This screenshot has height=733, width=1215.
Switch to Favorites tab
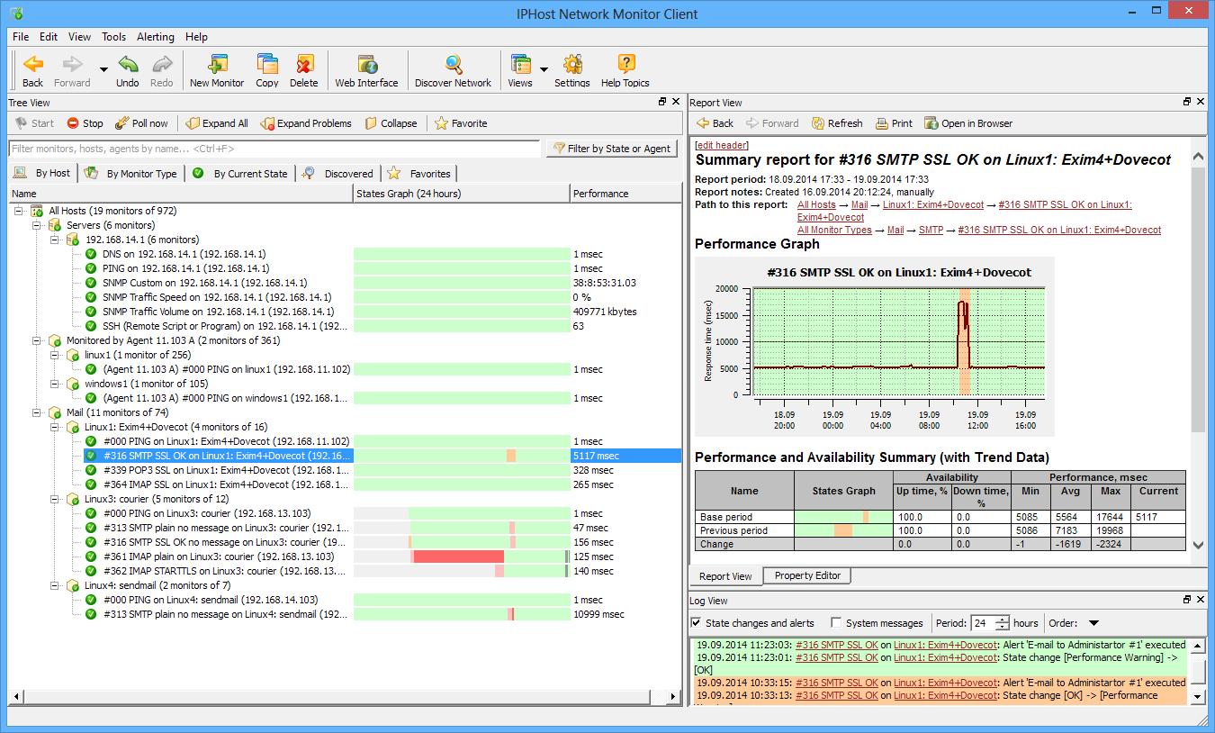tap(420, 173)
